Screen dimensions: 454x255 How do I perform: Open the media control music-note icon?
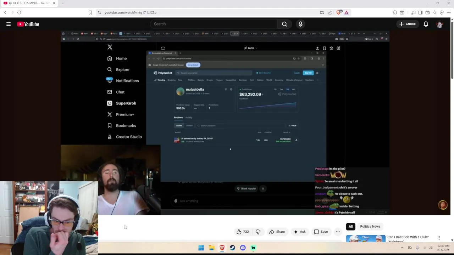click(x=414, y=12)
